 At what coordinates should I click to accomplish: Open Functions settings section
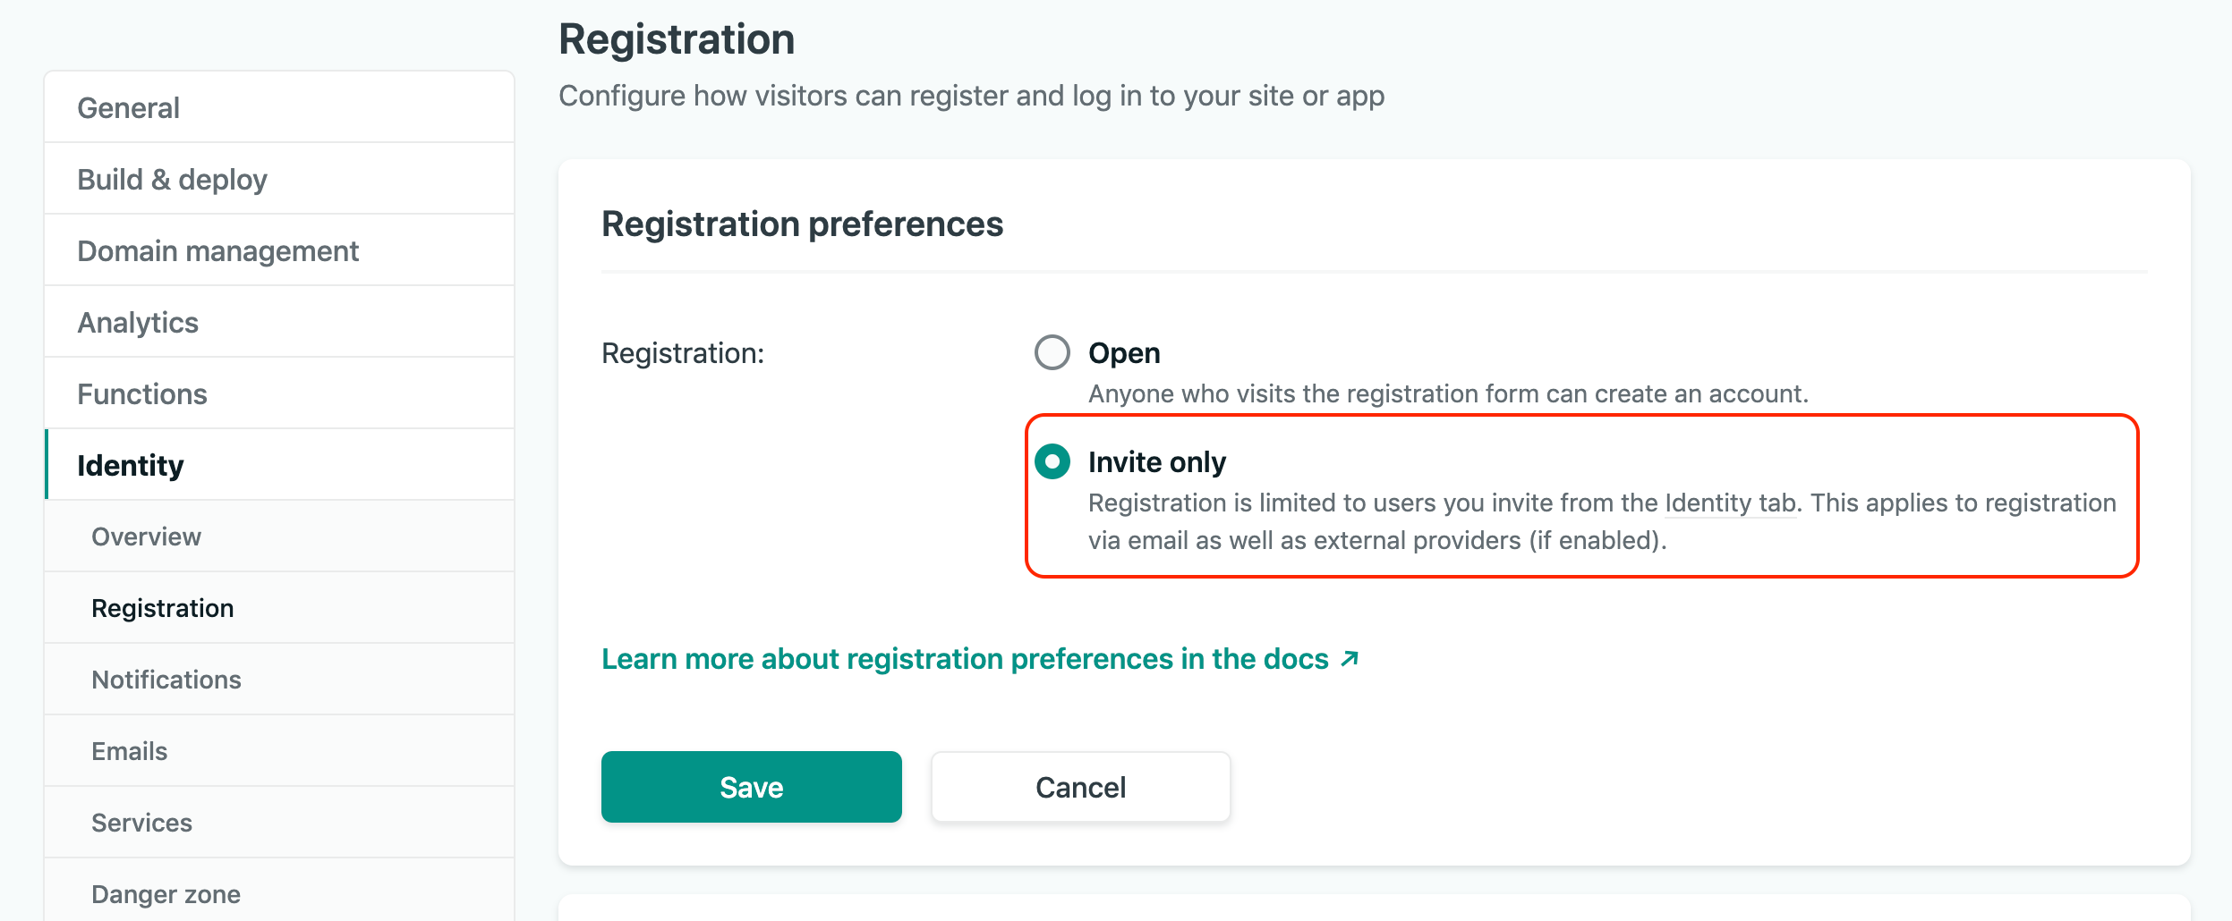(x=142, y=393)
